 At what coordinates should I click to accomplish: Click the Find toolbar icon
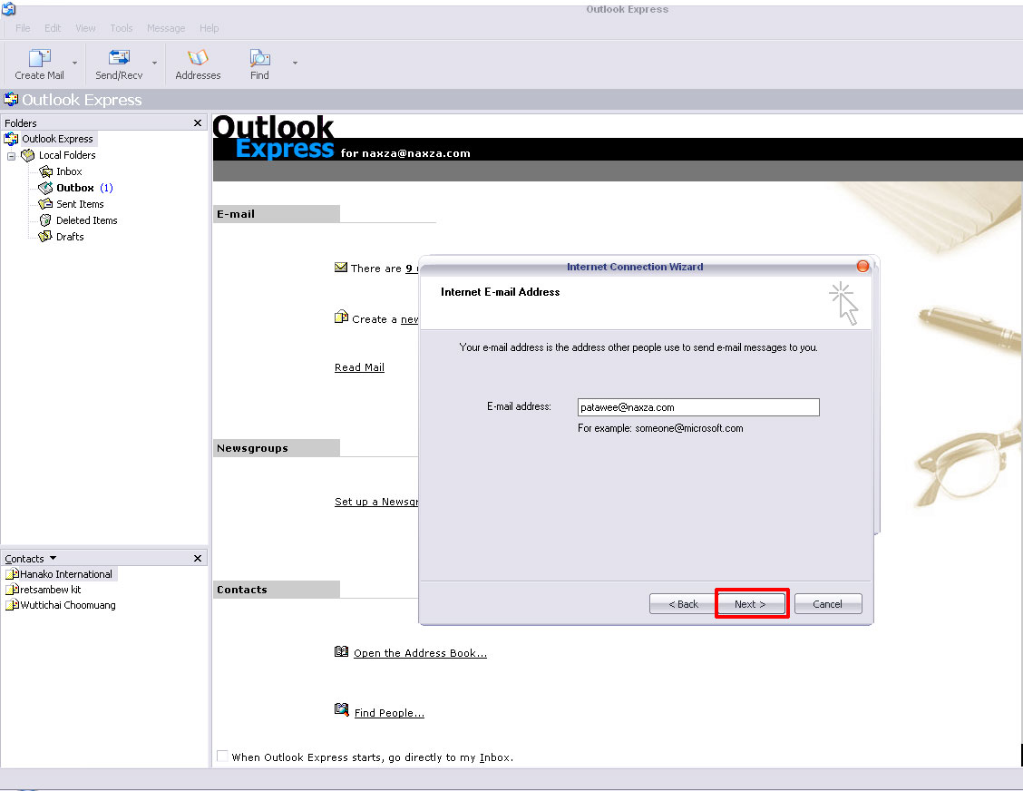pos(259,58)
